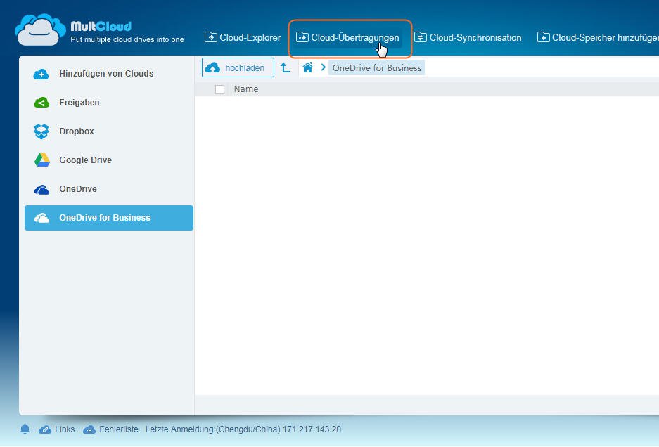Click the notification bell icon

point(25,429)
